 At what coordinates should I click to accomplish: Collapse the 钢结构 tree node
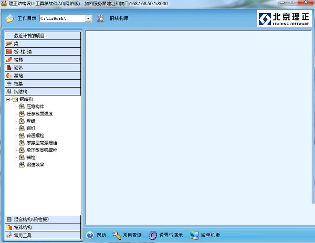pos(8,99)
